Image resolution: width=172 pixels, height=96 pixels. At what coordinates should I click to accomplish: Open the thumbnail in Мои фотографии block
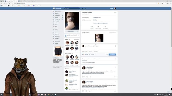pos(99,38)
